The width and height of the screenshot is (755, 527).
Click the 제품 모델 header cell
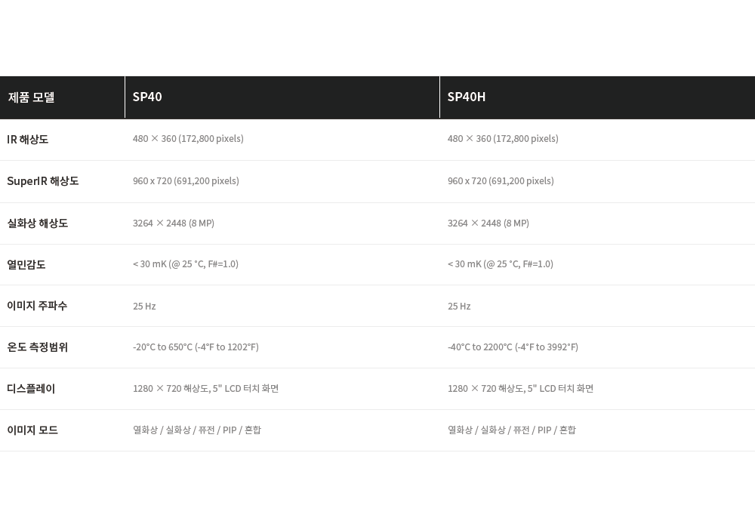click(x=62, y=97)
